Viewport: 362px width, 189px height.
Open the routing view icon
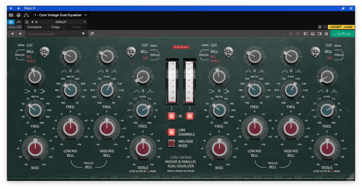pos(26,15)
